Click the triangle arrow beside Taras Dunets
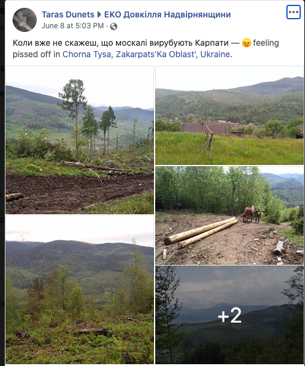 click(99, 14)
